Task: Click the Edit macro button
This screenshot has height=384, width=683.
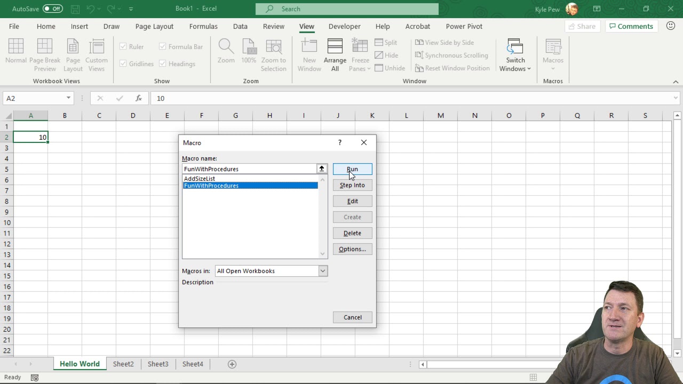Action: [352, 201]
